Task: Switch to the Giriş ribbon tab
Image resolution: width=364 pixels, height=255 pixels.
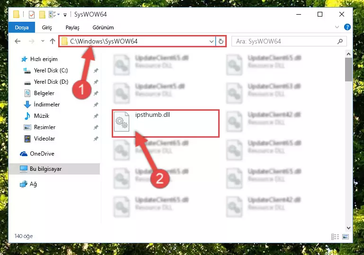Action: point(47,27)
